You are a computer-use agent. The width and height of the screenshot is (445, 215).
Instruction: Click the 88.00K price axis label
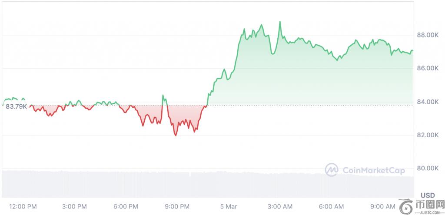pyautogui.click(x=427, y=35)
